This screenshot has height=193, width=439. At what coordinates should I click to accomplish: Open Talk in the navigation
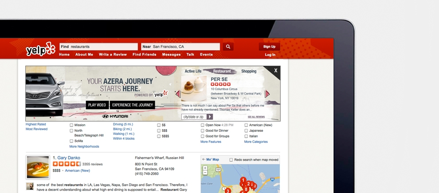tap(190, 55)
